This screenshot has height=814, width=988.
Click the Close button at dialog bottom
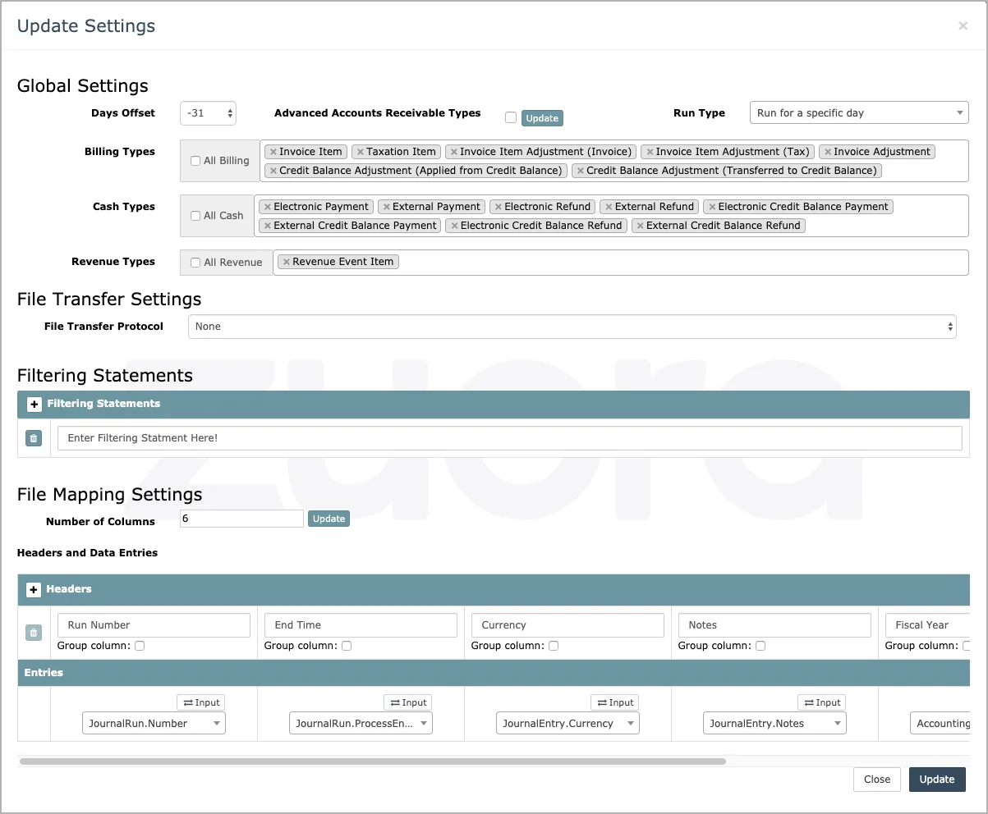click(x=877, y=779)
